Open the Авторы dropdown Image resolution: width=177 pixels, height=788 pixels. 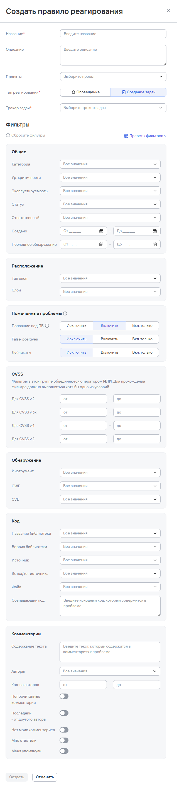point(110,671)
